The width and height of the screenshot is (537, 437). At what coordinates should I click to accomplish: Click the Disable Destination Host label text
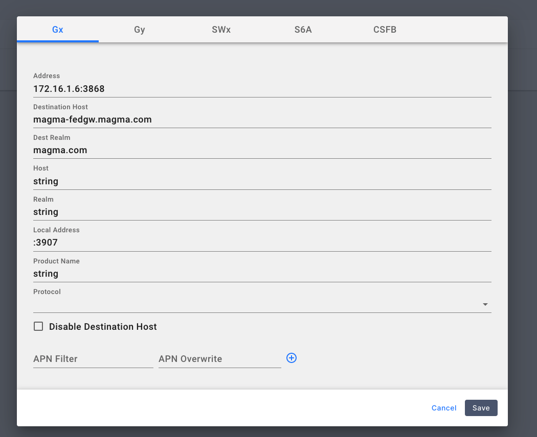point(103,327)
